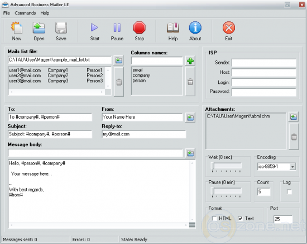Click the mails list vertical scrollbar
This screenshot has width=307, height=244.
click(x=108, y=78)
